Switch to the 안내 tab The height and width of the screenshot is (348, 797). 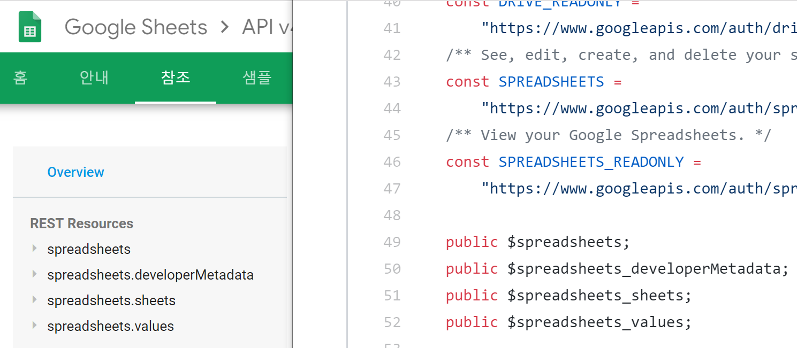pyautogui.click(x=94, y=78)
